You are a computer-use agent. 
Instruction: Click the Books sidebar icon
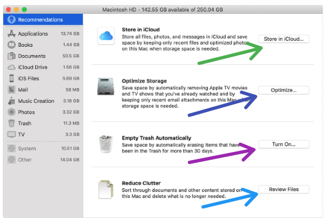pyautogui.click(x=12, y=45)
